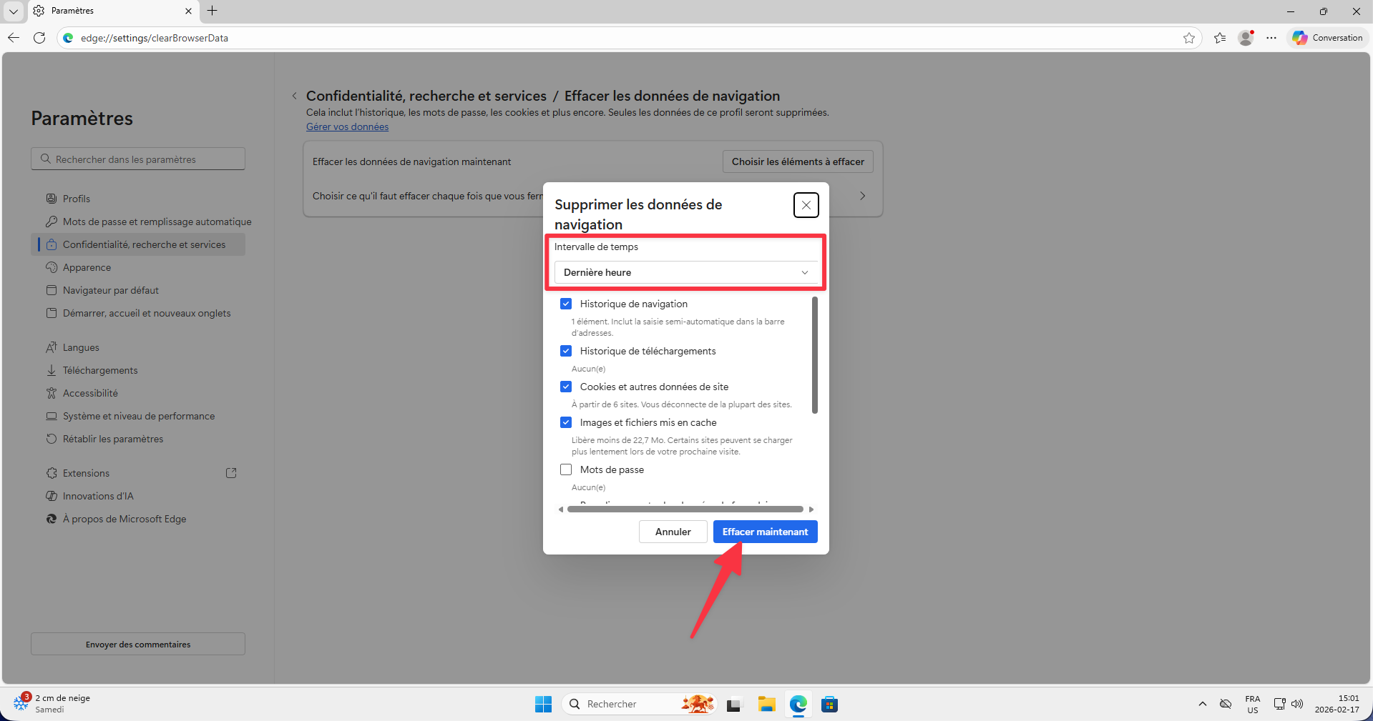Image resolution: width=1373 pixels, height=721 pixels.
Task: Click the Annuler button
Action: [x=673, y=532]
